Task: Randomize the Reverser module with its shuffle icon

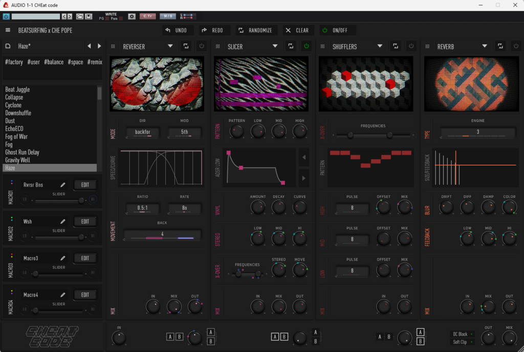Action: [186, 46]
